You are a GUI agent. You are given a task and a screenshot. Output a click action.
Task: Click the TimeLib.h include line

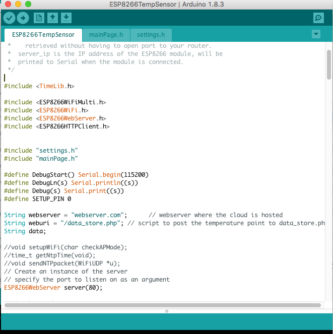[39, 86]
